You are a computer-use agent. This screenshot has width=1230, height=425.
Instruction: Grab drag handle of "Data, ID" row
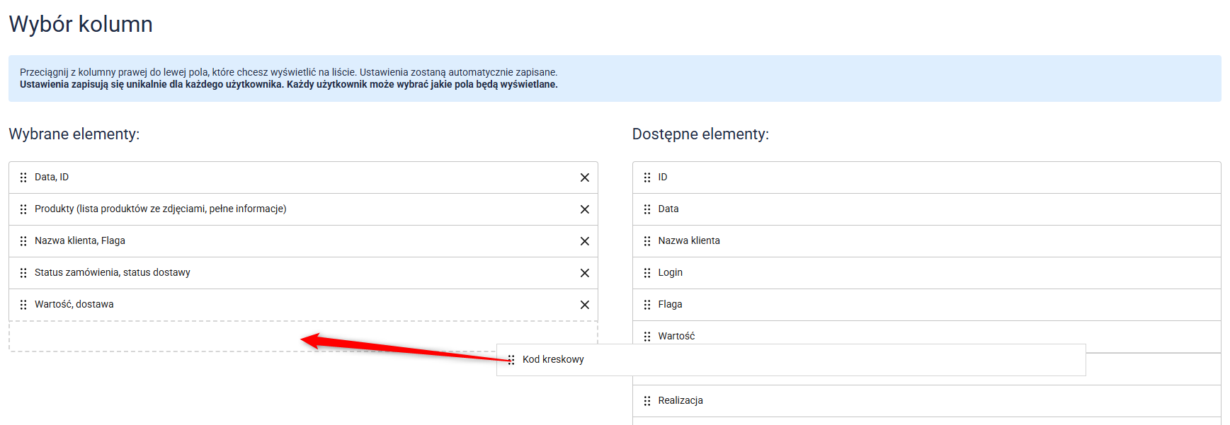click(23, 177)
